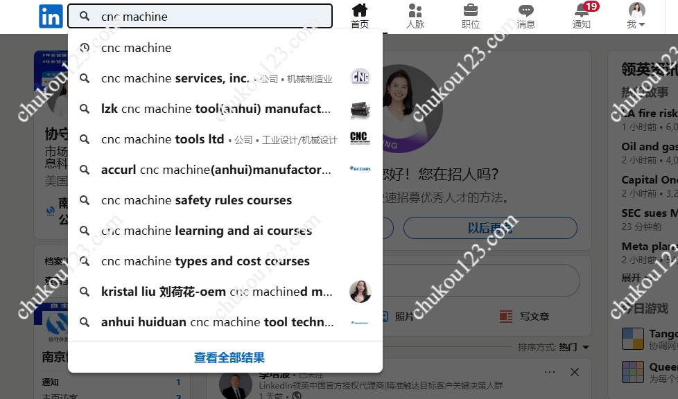Select recent search 'cnc machine' suggestion
This screenshot has width=678, height=399.
click(x=137, y=48)
